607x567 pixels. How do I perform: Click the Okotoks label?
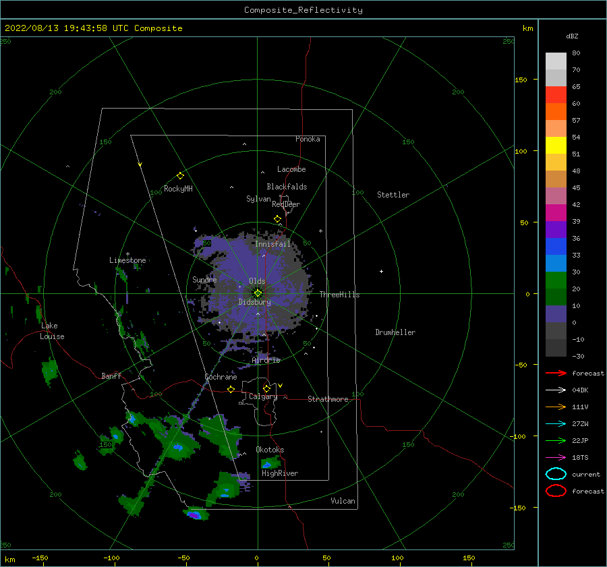click(270, 450)
